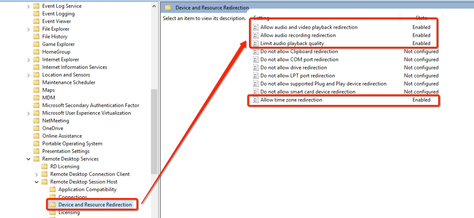Select Do not allow smart card device redirection
The width and height of the screenshot is (474, 218).
click(x=308, y=92)
